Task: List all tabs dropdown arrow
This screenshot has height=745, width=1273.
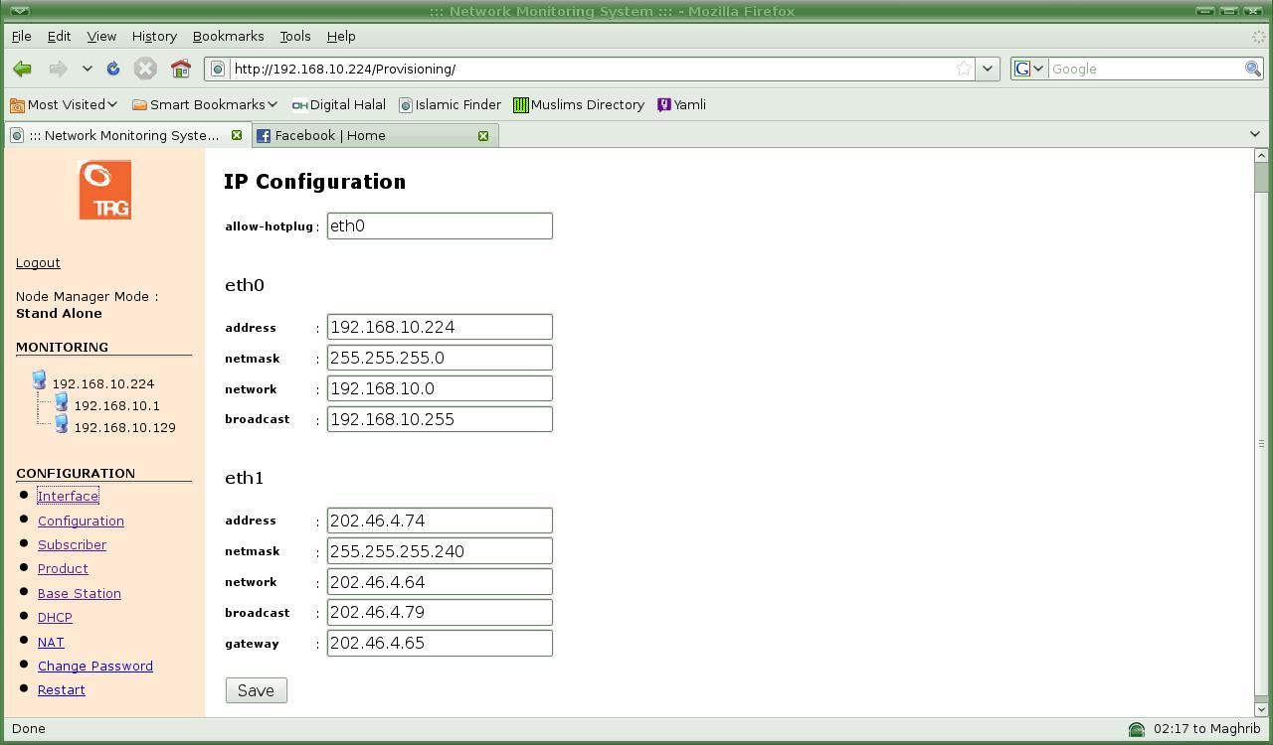Action: coord(1255,134)
